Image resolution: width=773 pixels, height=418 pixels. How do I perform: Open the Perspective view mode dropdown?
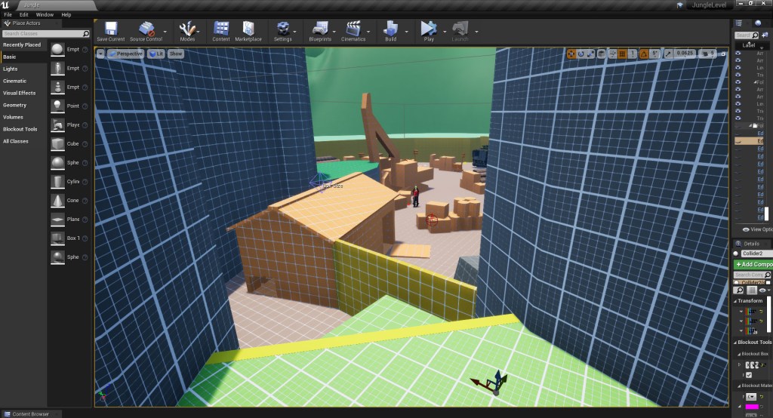click(126, 54)
